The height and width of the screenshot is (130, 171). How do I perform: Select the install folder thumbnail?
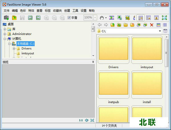147,85
